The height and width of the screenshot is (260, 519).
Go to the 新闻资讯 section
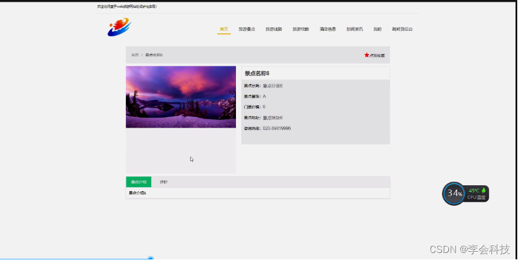point(354,29)
